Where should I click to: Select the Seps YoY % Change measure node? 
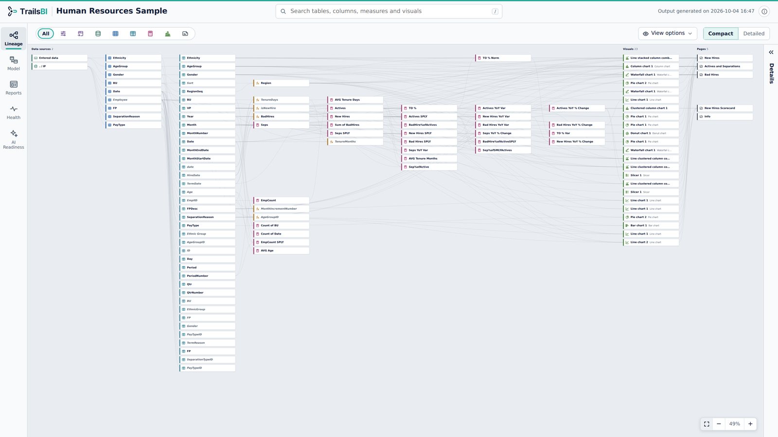(x=503, y=133)
